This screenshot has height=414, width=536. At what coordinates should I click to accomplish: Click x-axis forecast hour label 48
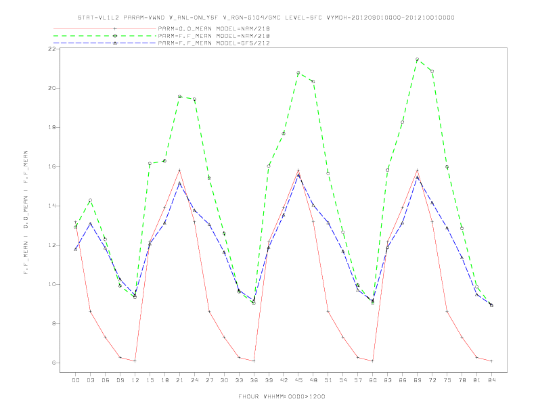313,380
